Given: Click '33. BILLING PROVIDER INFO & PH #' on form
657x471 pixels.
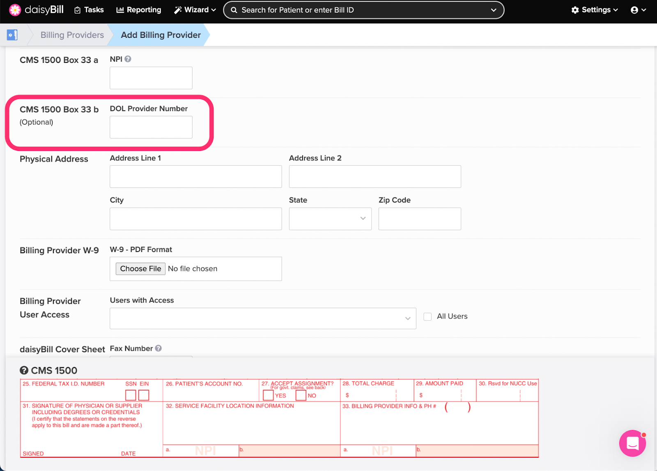Looking at the screenshot, I should pos(389,406).
